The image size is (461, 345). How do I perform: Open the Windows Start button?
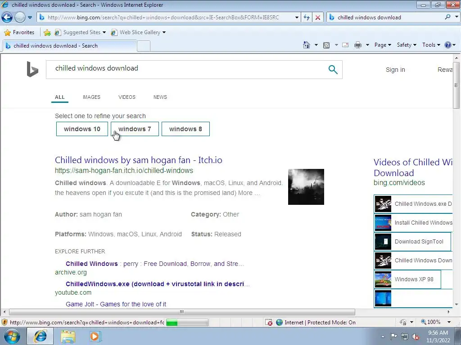(12, 336)
